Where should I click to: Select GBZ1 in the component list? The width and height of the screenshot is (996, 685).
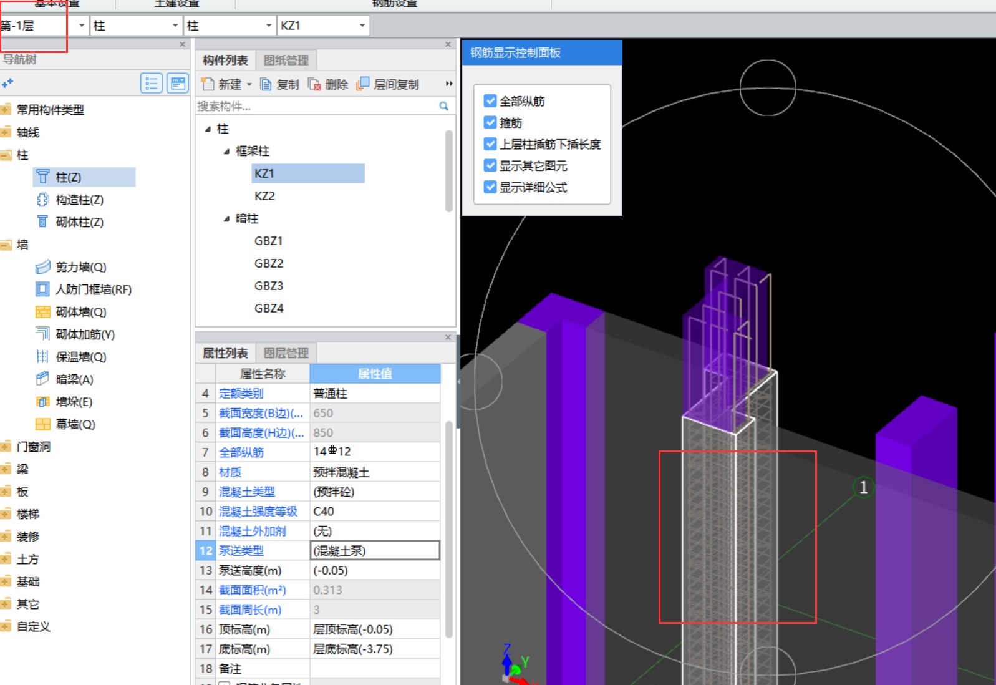point(269,241)
